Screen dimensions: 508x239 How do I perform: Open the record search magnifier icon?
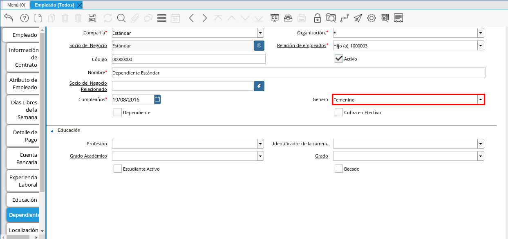(x=121, y=18)
